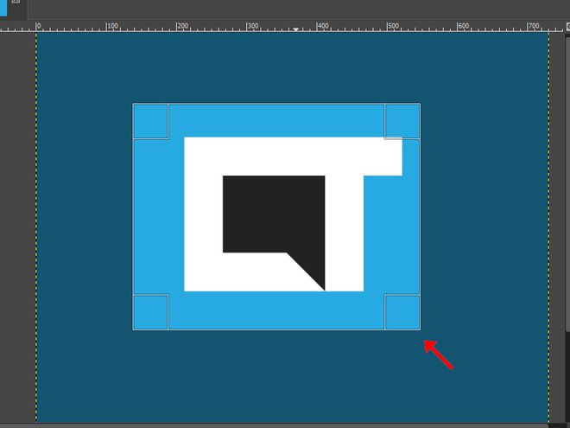570x428 pixels.
Task: Click the 600 mark on the horizontal ruler
Action: (463, 26)
